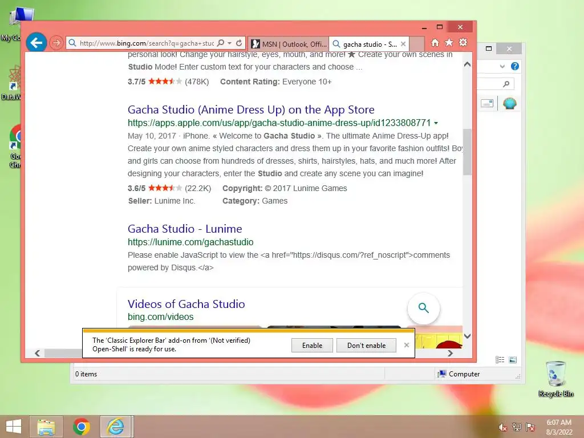The height and width of the screenshot is (438, 584).
Task: Open Gacha Studio - Lunime result
Action: point(185,229)
